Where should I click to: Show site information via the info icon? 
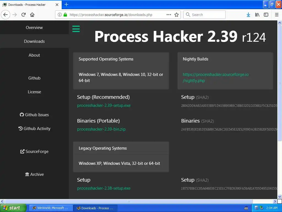tap(60, 15)
